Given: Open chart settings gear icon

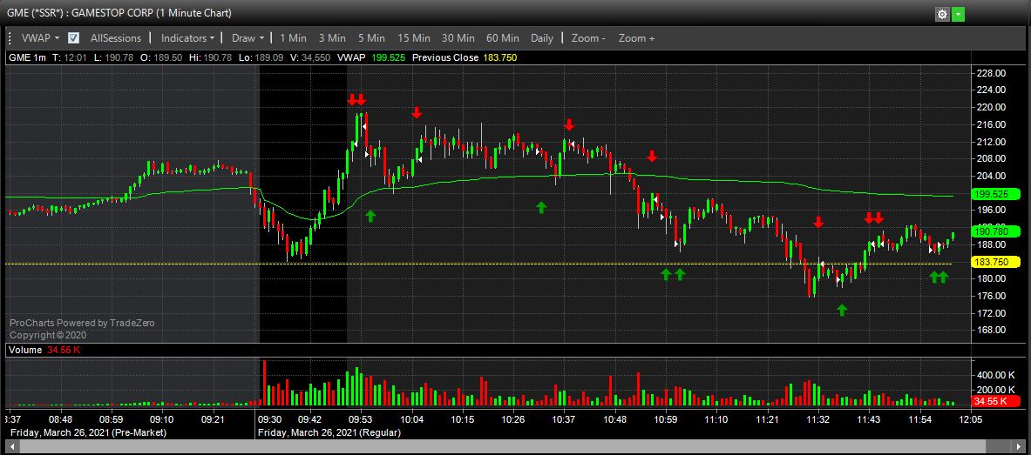Looking at the screenshot, I should 942,14.
